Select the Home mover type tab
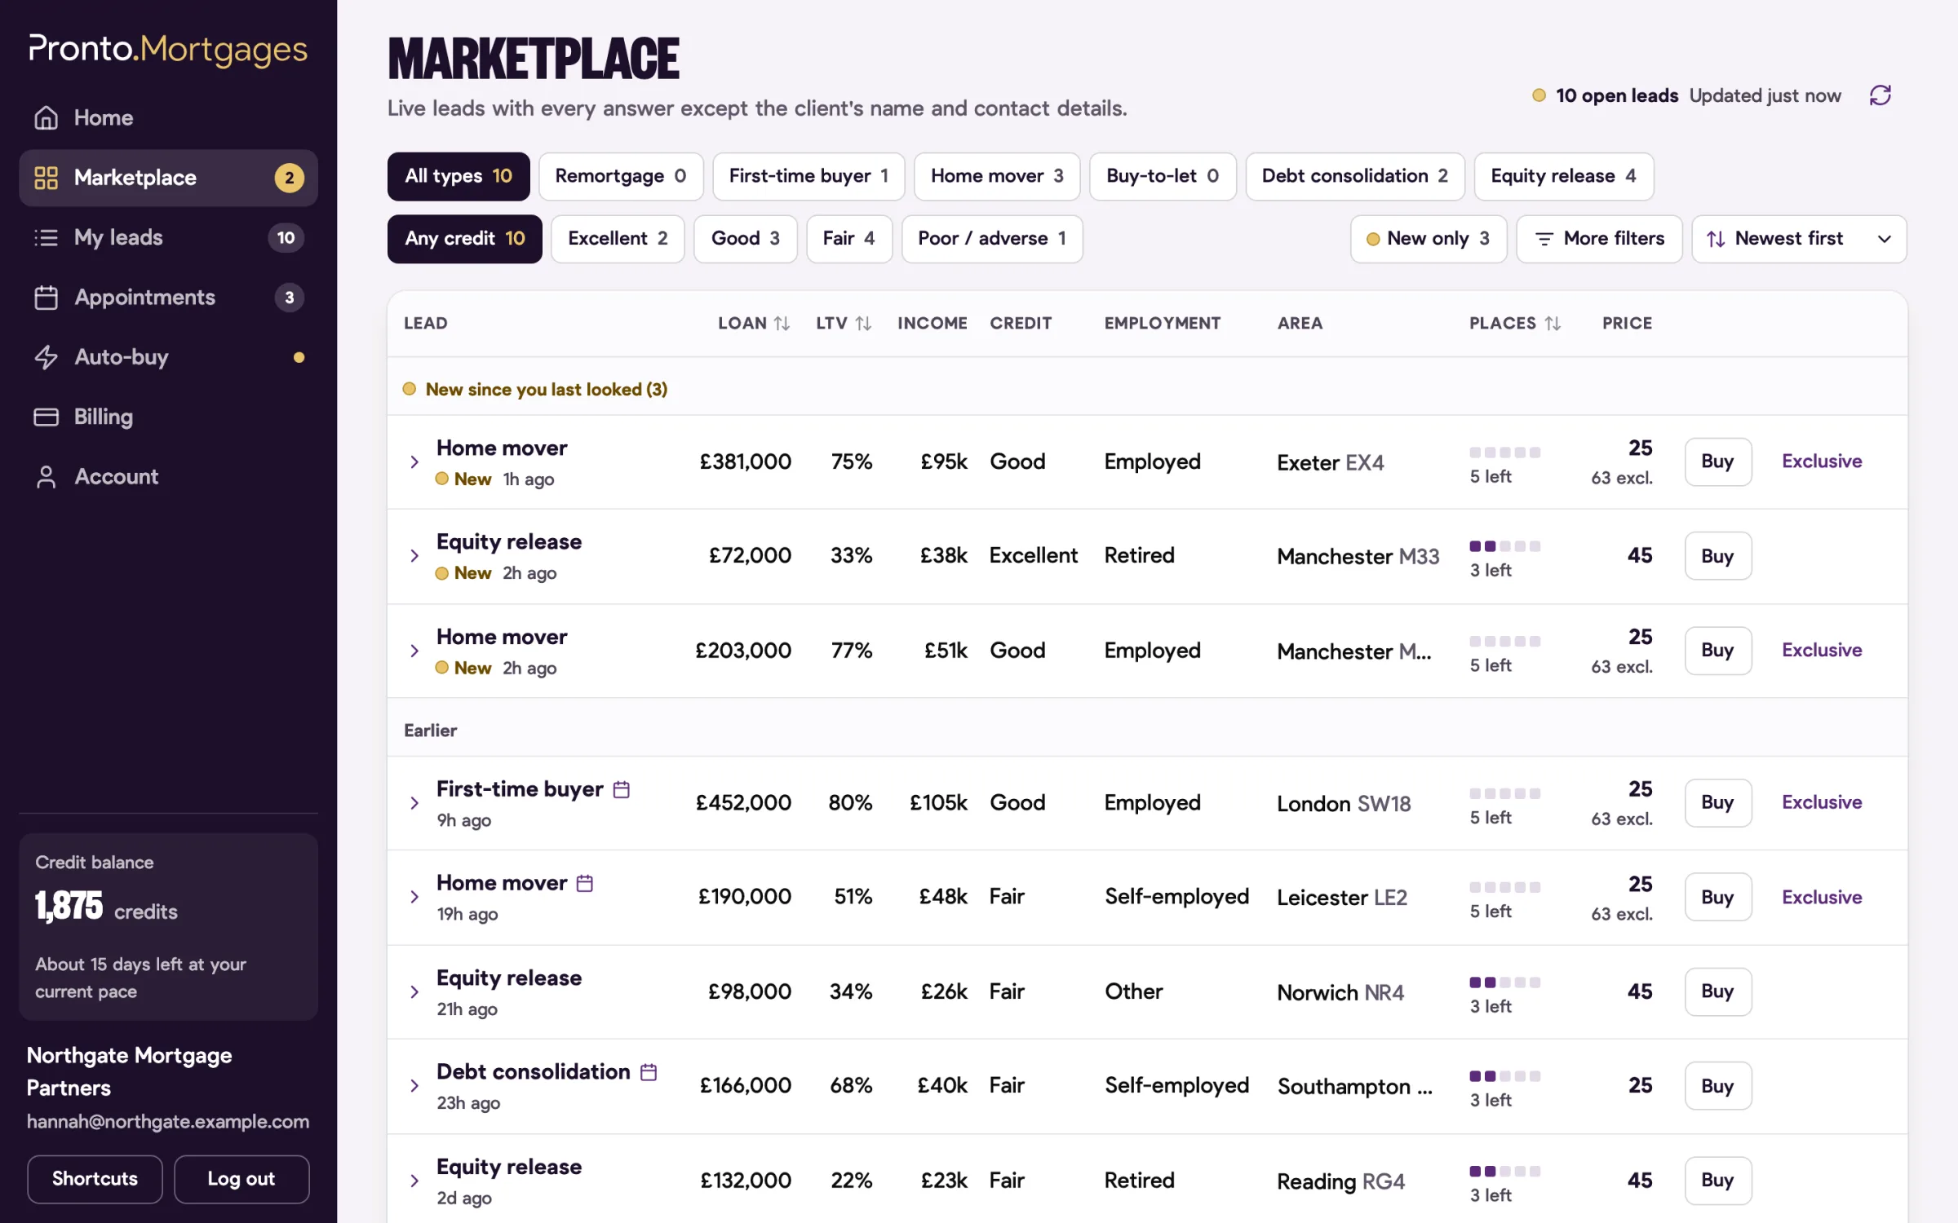 tap(997, 176)
